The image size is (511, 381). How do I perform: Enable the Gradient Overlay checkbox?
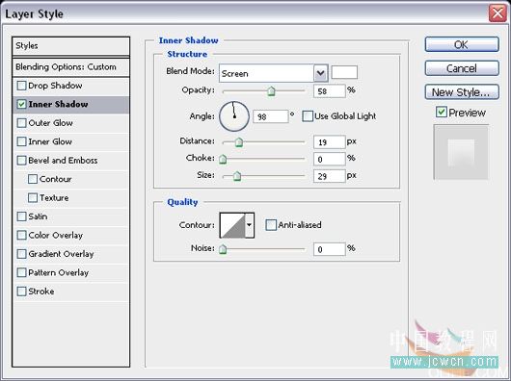(x=21, y=254)
